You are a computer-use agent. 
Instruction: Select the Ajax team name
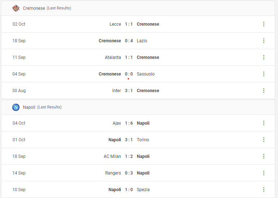point(117,123)
